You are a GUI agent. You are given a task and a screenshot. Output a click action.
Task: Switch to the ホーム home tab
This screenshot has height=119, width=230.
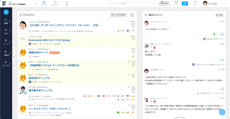(x=44, y=3)
